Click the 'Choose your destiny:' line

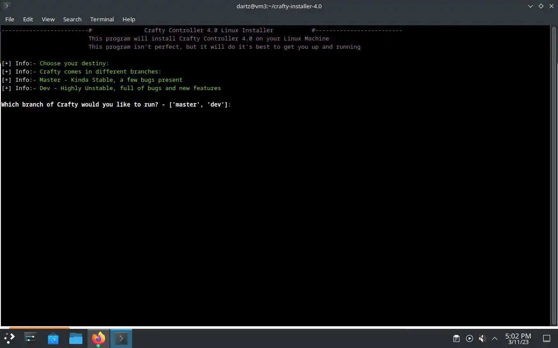click(x=55, y=64)
